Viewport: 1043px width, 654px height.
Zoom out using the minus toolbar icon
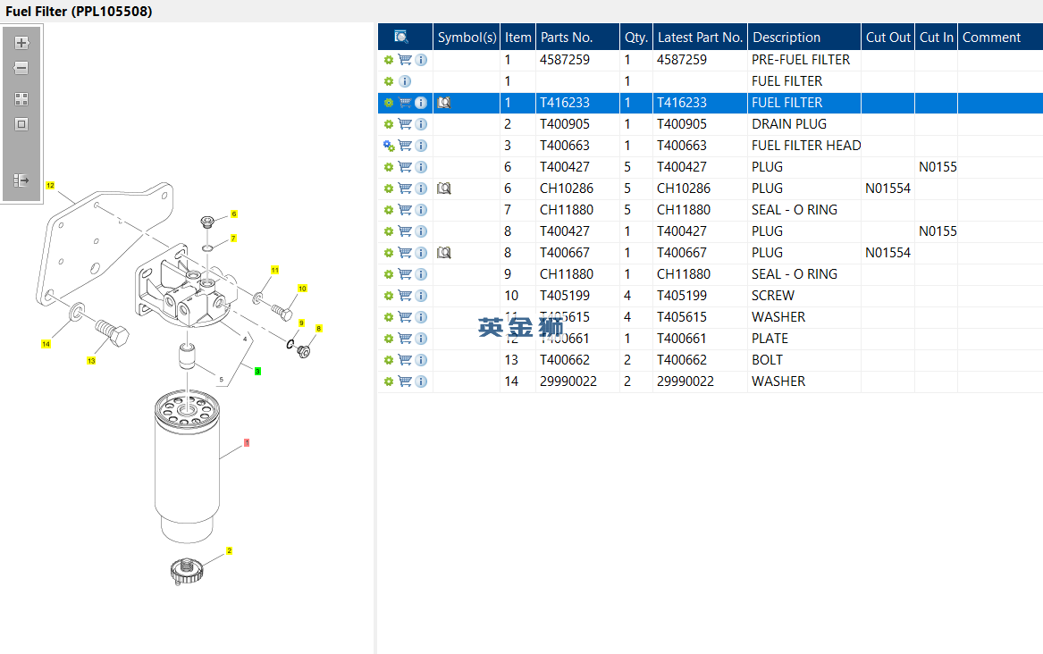[x=21, y=68]
